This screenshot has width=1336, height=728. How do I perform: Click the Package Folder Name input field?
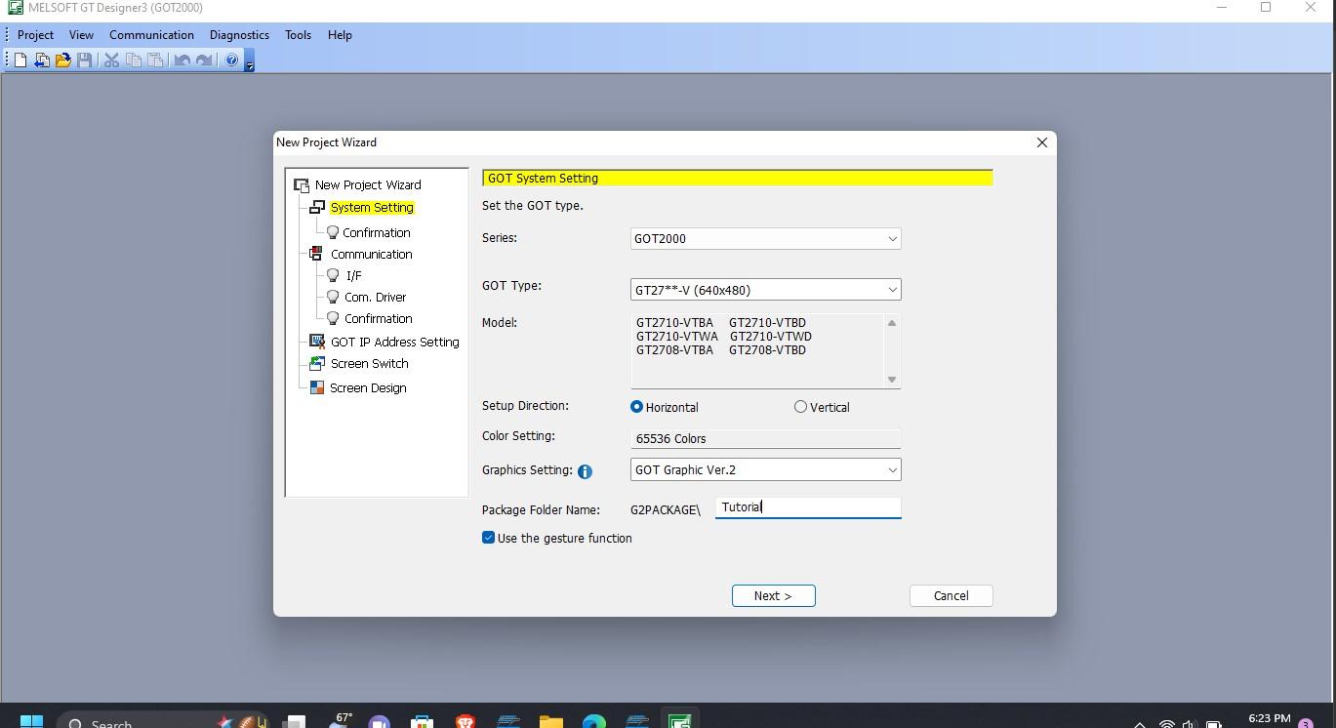[x=808, y=507]
